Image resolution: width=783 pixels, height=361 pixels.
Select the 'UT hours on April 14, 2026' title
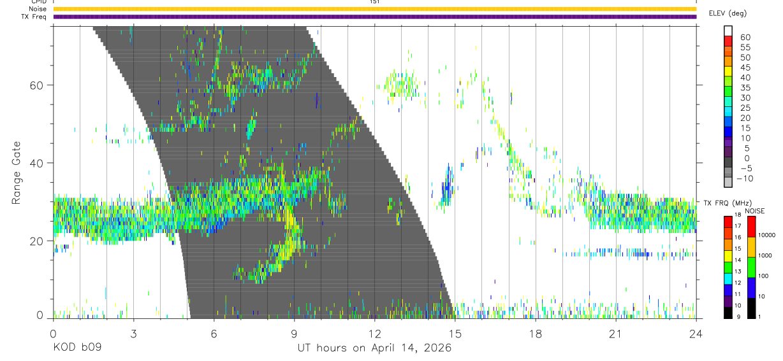(374, 348)
